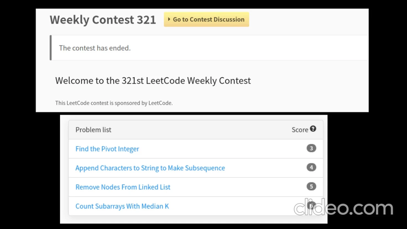Open the Find the Pivot Integer problem
Screen dimensions: 407x229
[x=107, y=149]
